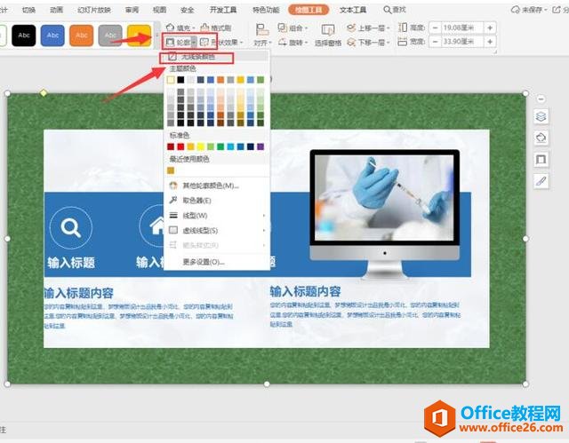Click the 填充 (fill) bucket icon

(x=170, y=28)
